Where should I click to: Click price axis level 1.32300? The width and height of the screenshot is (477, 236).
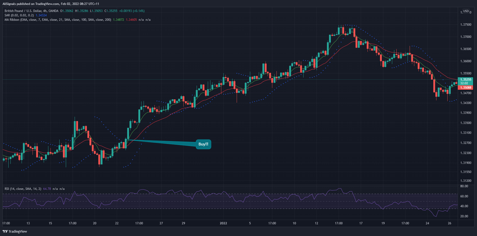point(466,153)
